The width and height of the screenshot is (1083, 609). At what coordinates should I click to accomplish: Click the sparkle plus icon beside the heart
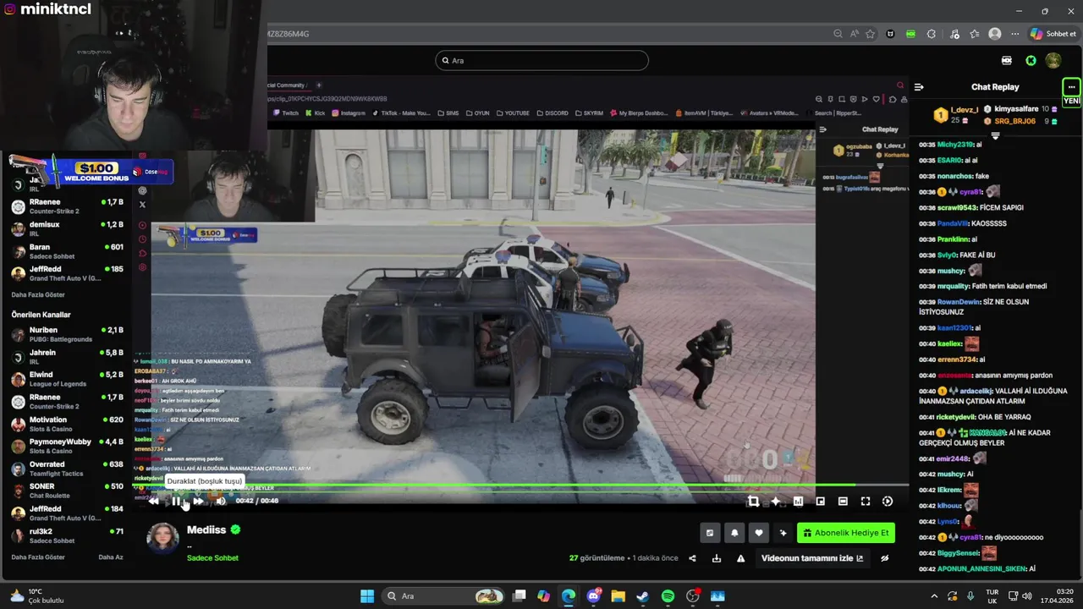(783, 533)
